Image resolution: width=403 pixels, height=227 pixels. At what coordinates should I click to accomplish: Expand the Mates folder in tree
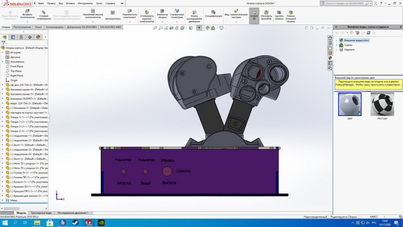3,200
